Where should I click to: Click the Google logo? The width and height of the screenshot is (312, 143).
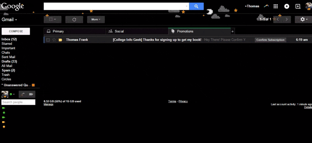tap(12, 6)
